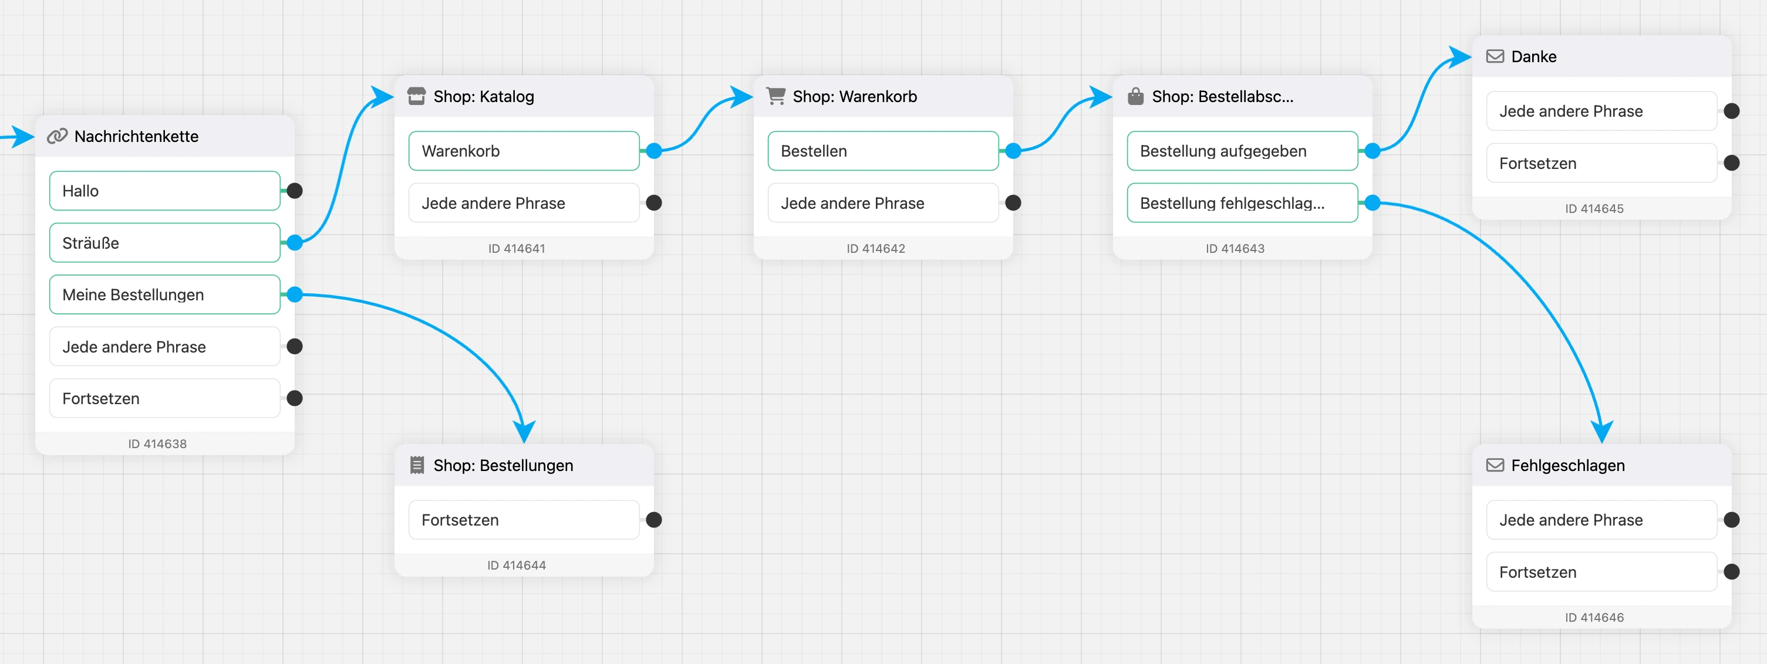The image size is (1767, 664).
Task: Click Fortsetzen in the Danke block
Action: [x=1601, y=163]
